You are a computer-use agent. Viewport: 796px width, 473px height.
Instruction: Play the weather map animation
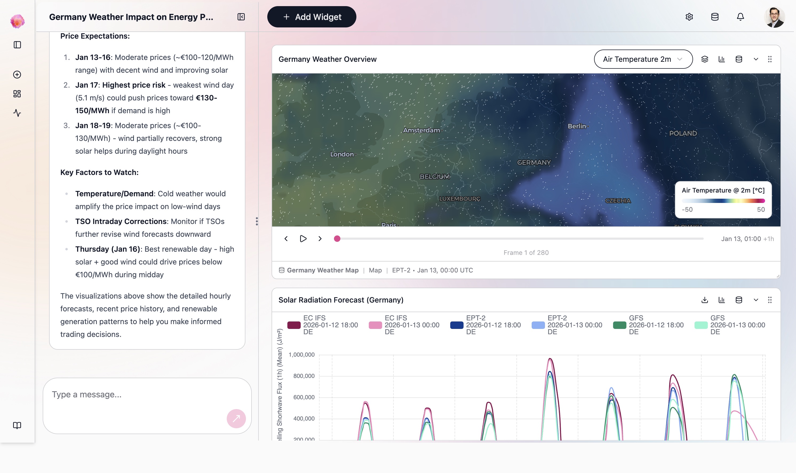click(x=303, y=239)
